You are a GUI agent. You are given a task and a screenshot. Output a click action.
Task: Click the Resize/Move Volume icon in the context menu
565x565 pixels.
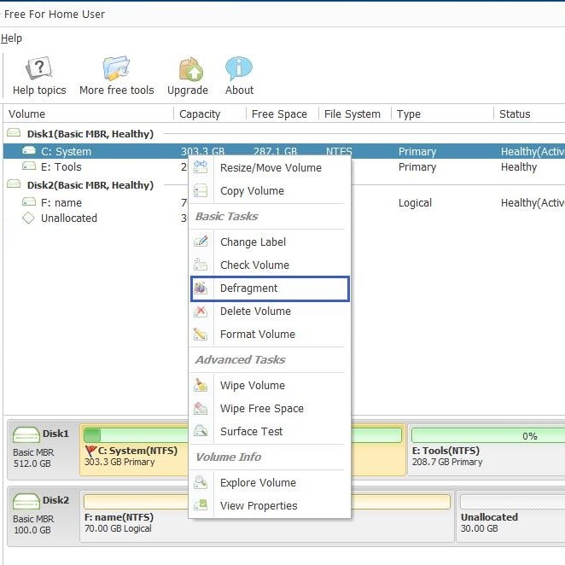pyautogui.click(x=201, y=167)
